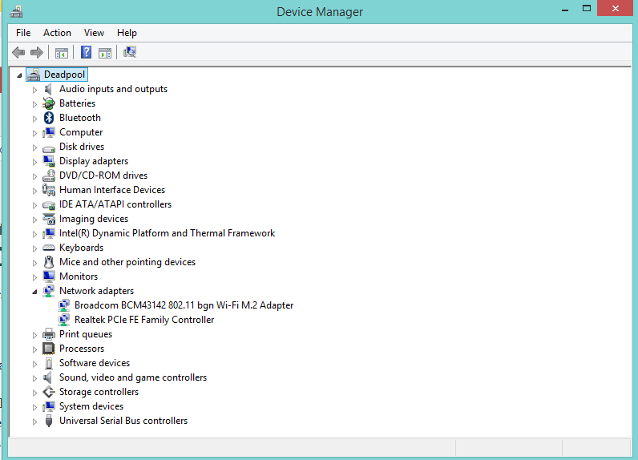Image resolution: width=638 pixels, height=460 pixels.
Task: Click the Network adapters category icon
Action: [49, 291]
